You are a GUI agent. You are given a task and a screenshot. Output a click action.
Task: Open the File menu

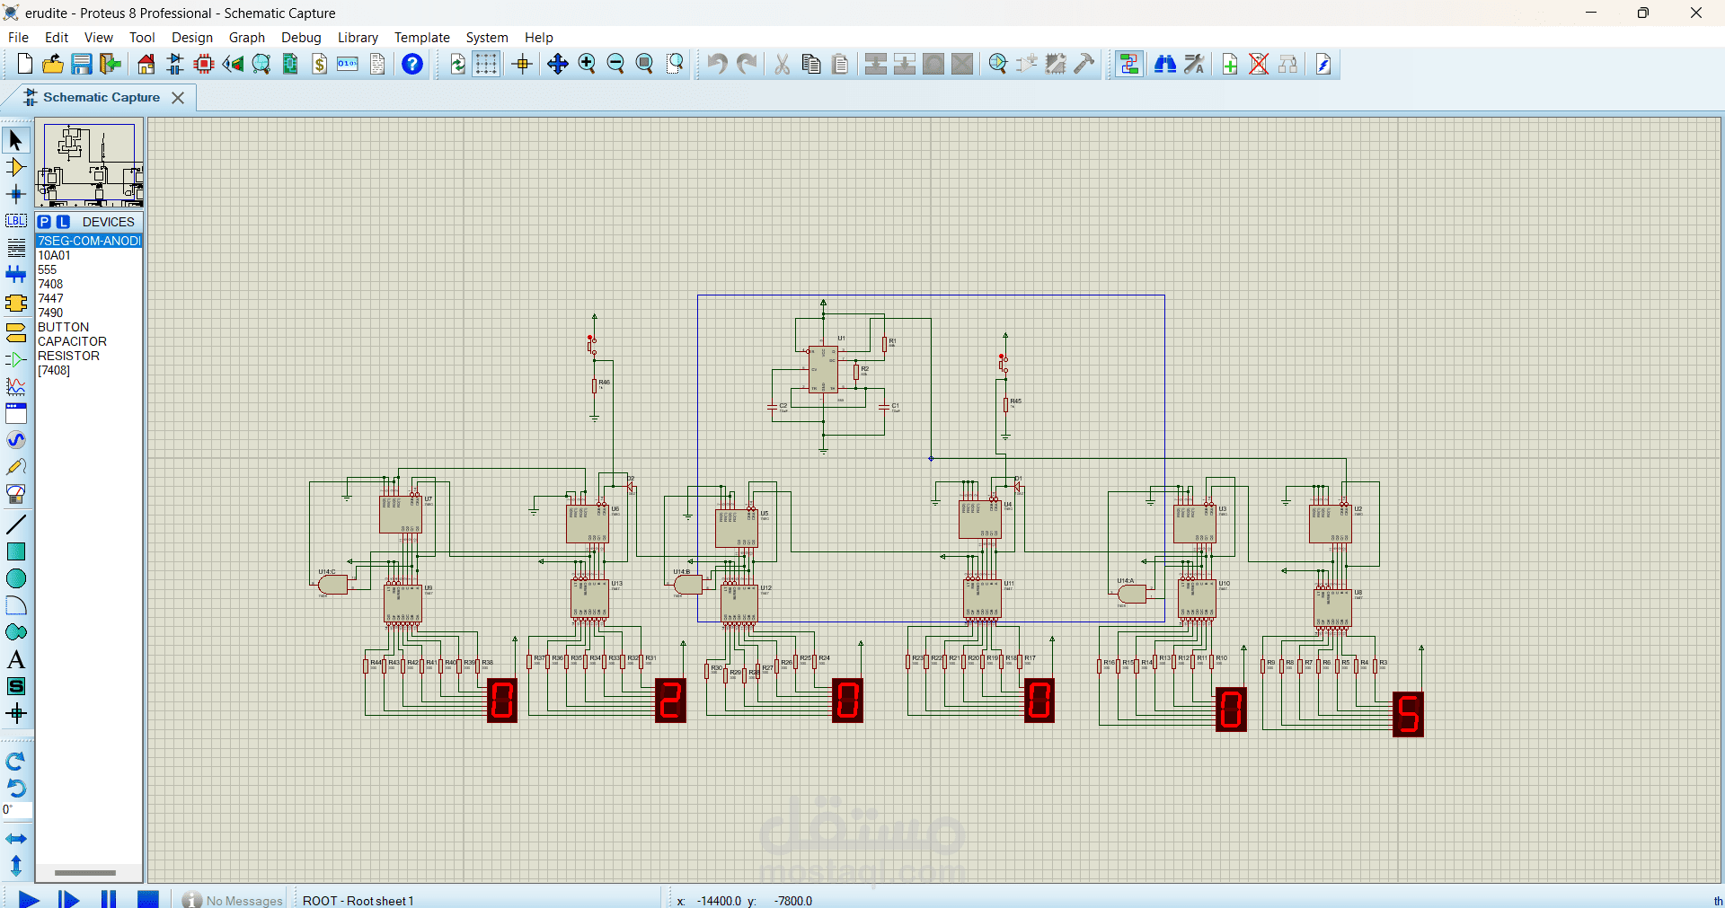point(18,38)
